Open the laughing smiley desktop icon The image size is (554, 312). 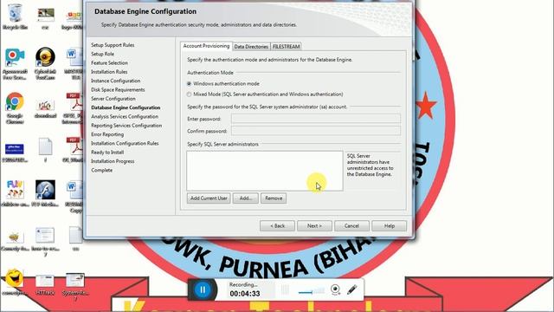[15, 283]
